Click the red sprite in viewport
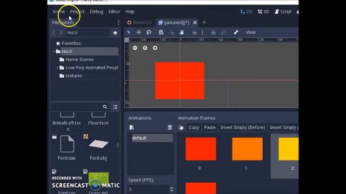This screenshot has width=346, height=194. (179, 80)
